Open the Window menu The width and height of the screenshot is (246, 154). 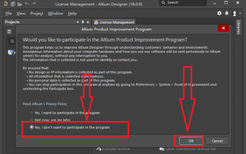[55, 14]
